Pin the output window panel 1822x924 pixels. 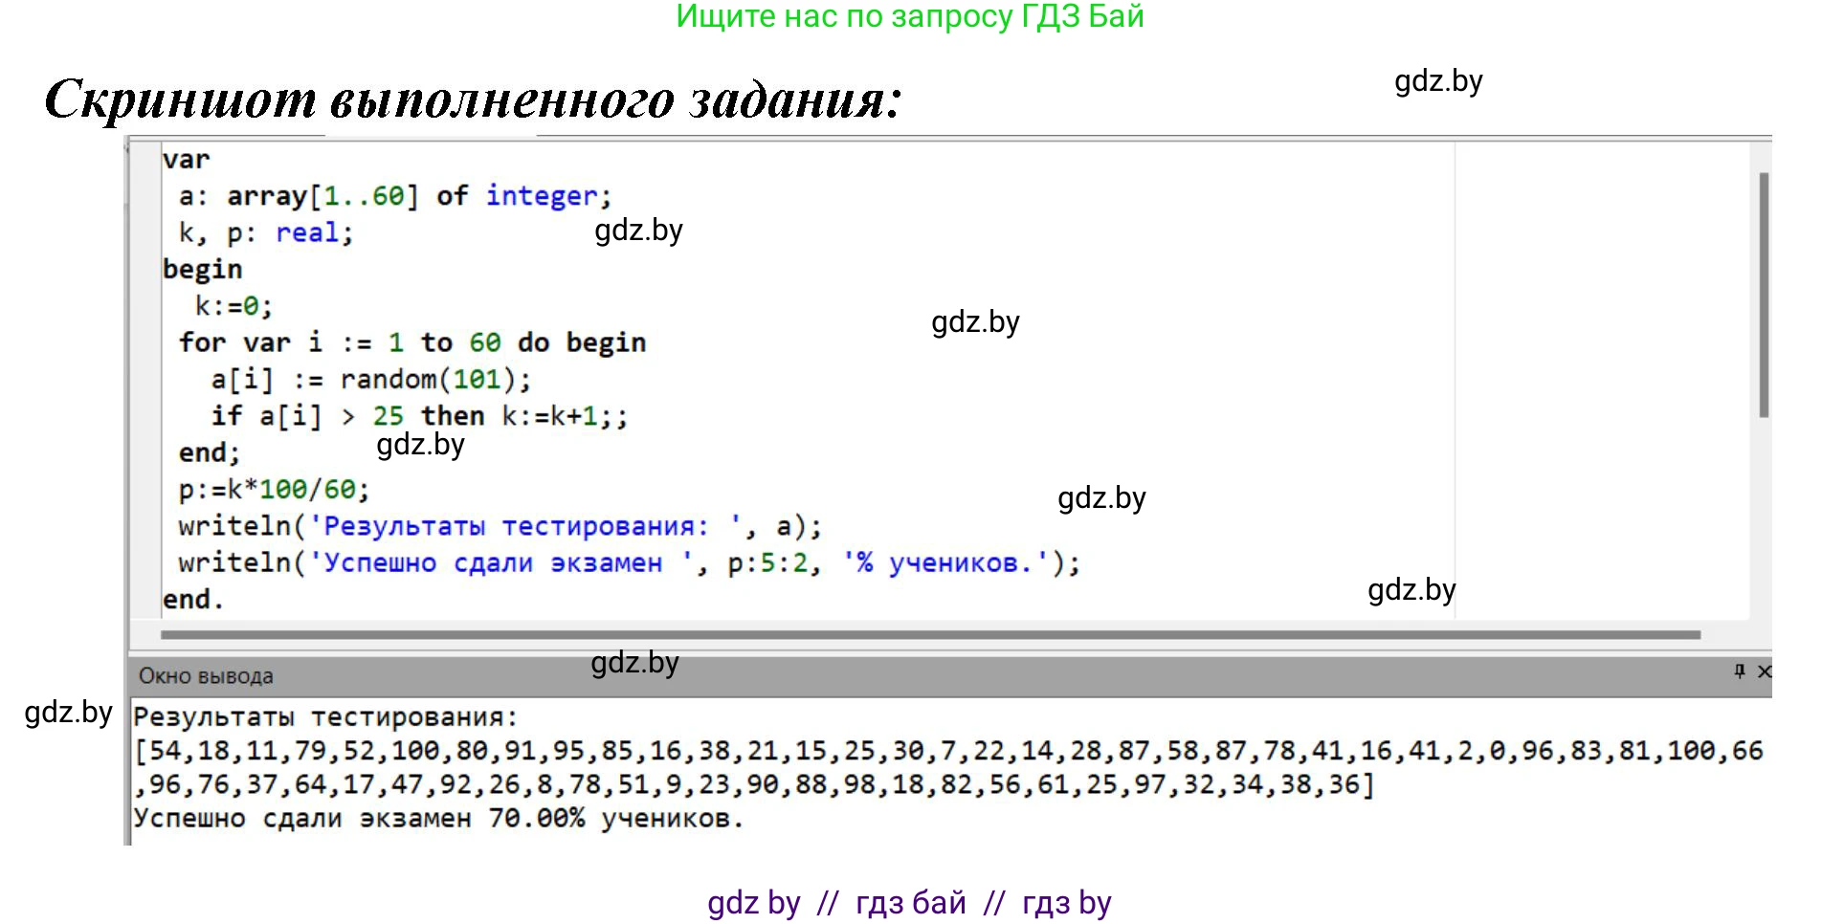coord(1739,671)
